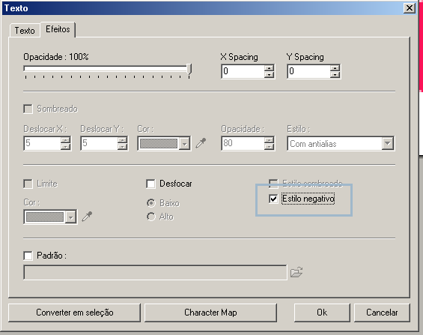This screenshot has height=335, width=423.
Task: Switch to the Texto tab
Action: [x=25, y=31]
